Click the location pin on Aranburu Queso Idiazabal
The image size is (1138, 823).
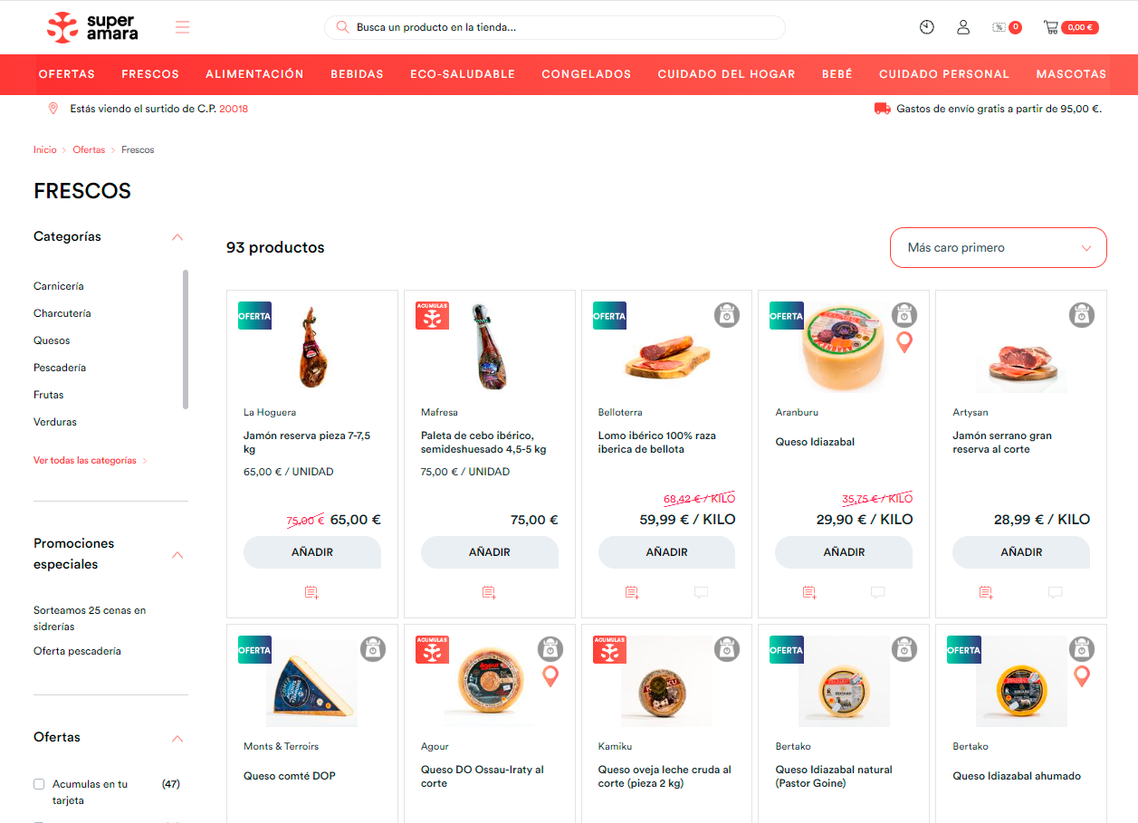(904, 344)
